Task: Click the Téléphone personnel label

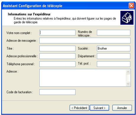Action: click(21, 64)
